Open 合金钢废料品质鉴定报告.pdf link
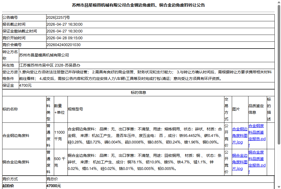This screenshot has height=189, width=281. pyautogui.click(x=257, y=136)
